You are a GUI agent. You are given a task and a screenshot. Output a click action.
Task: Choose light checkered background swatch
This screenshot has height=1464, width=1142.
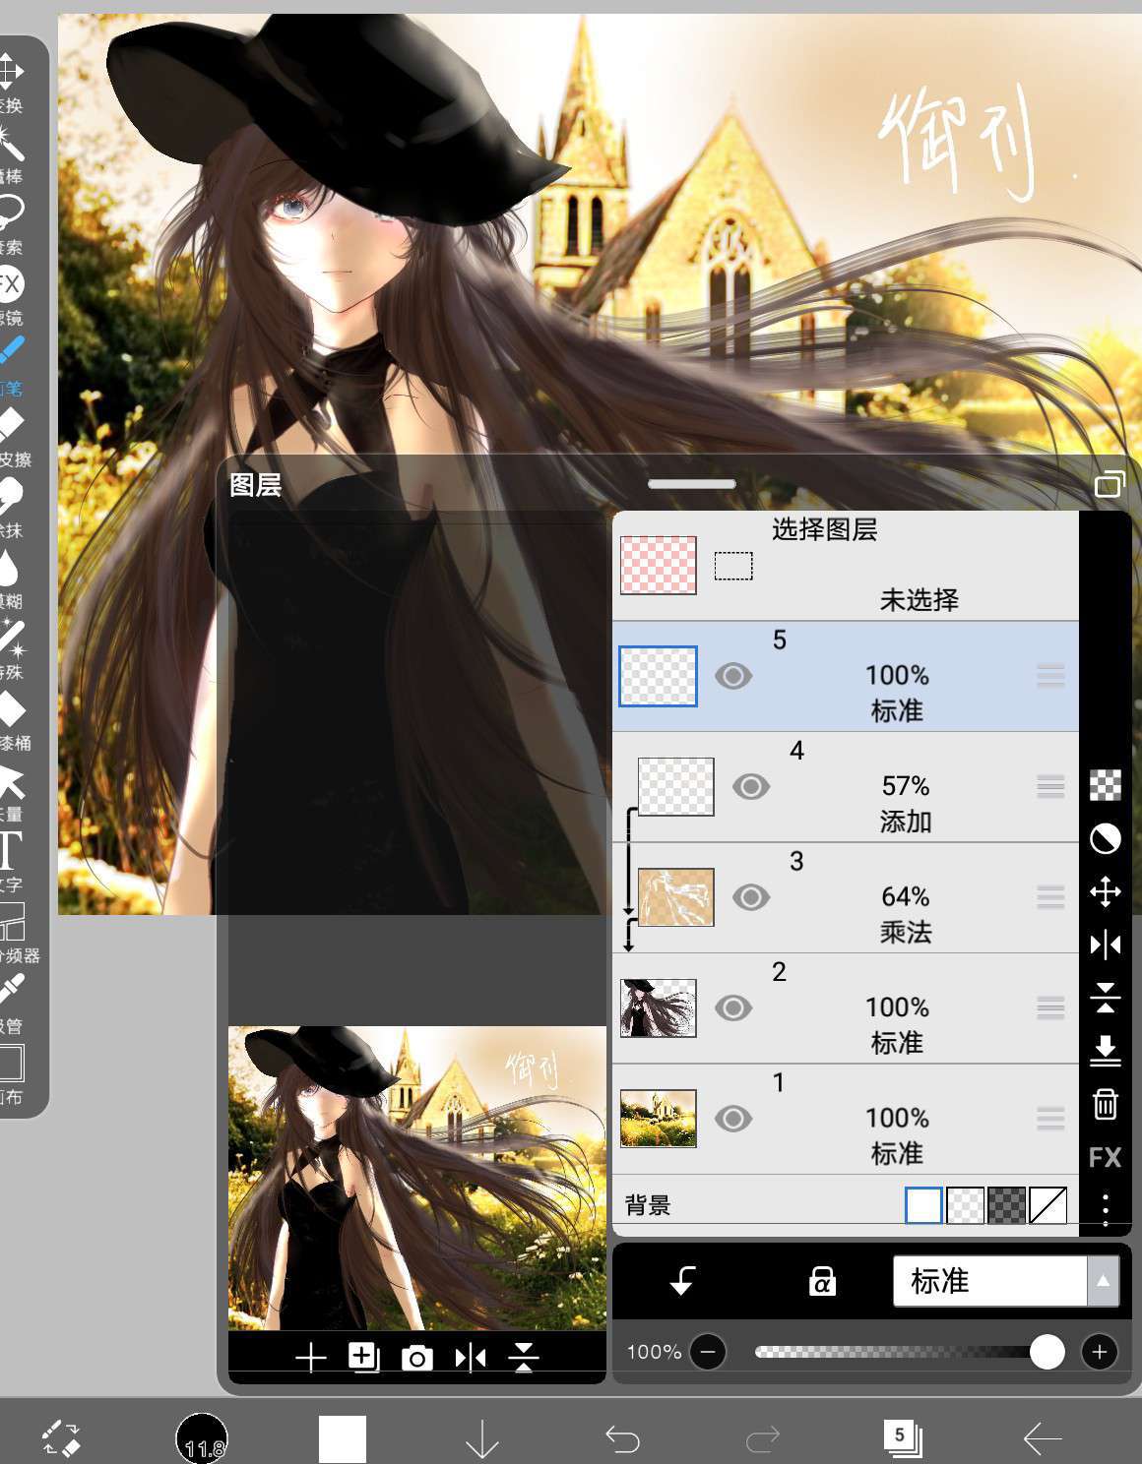click(x=965, y=1205)
